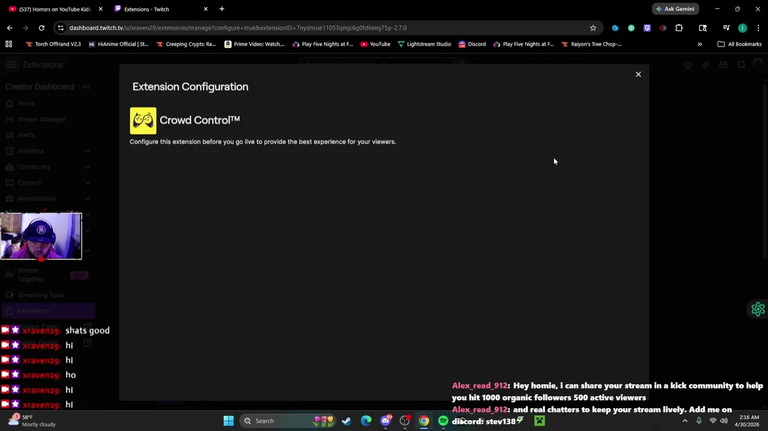Screen dimensions: 768x431
Task: Open the green ChatGPT toolbar extension
Action: [x=631, y=28]
